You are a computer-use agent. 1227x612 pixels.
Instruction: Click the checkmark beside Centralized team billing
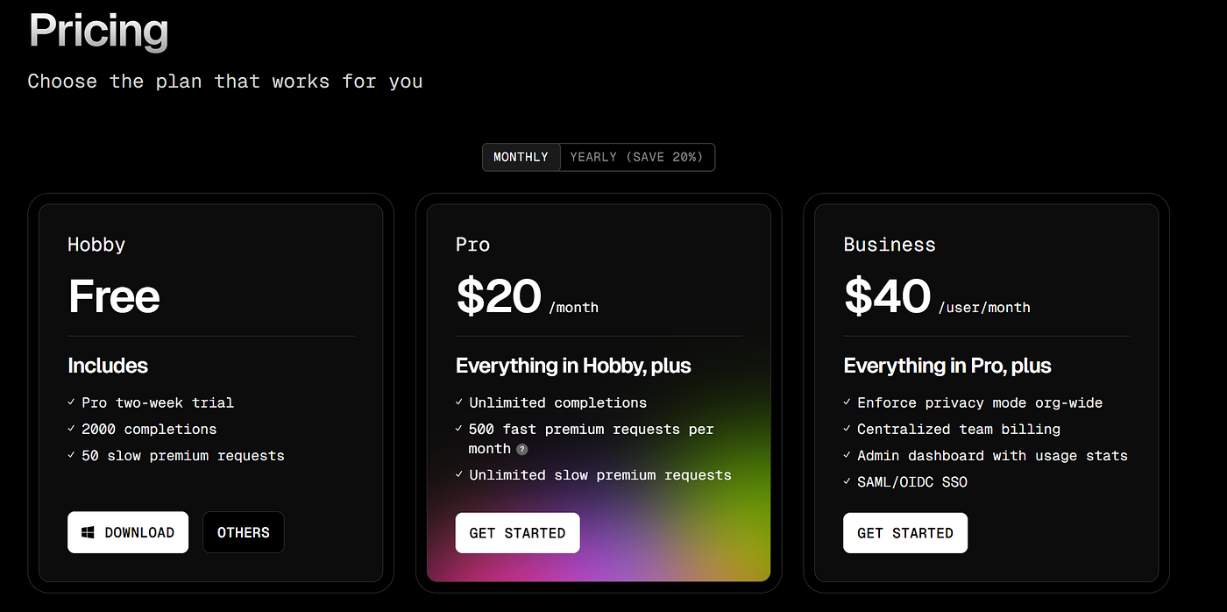847,429
